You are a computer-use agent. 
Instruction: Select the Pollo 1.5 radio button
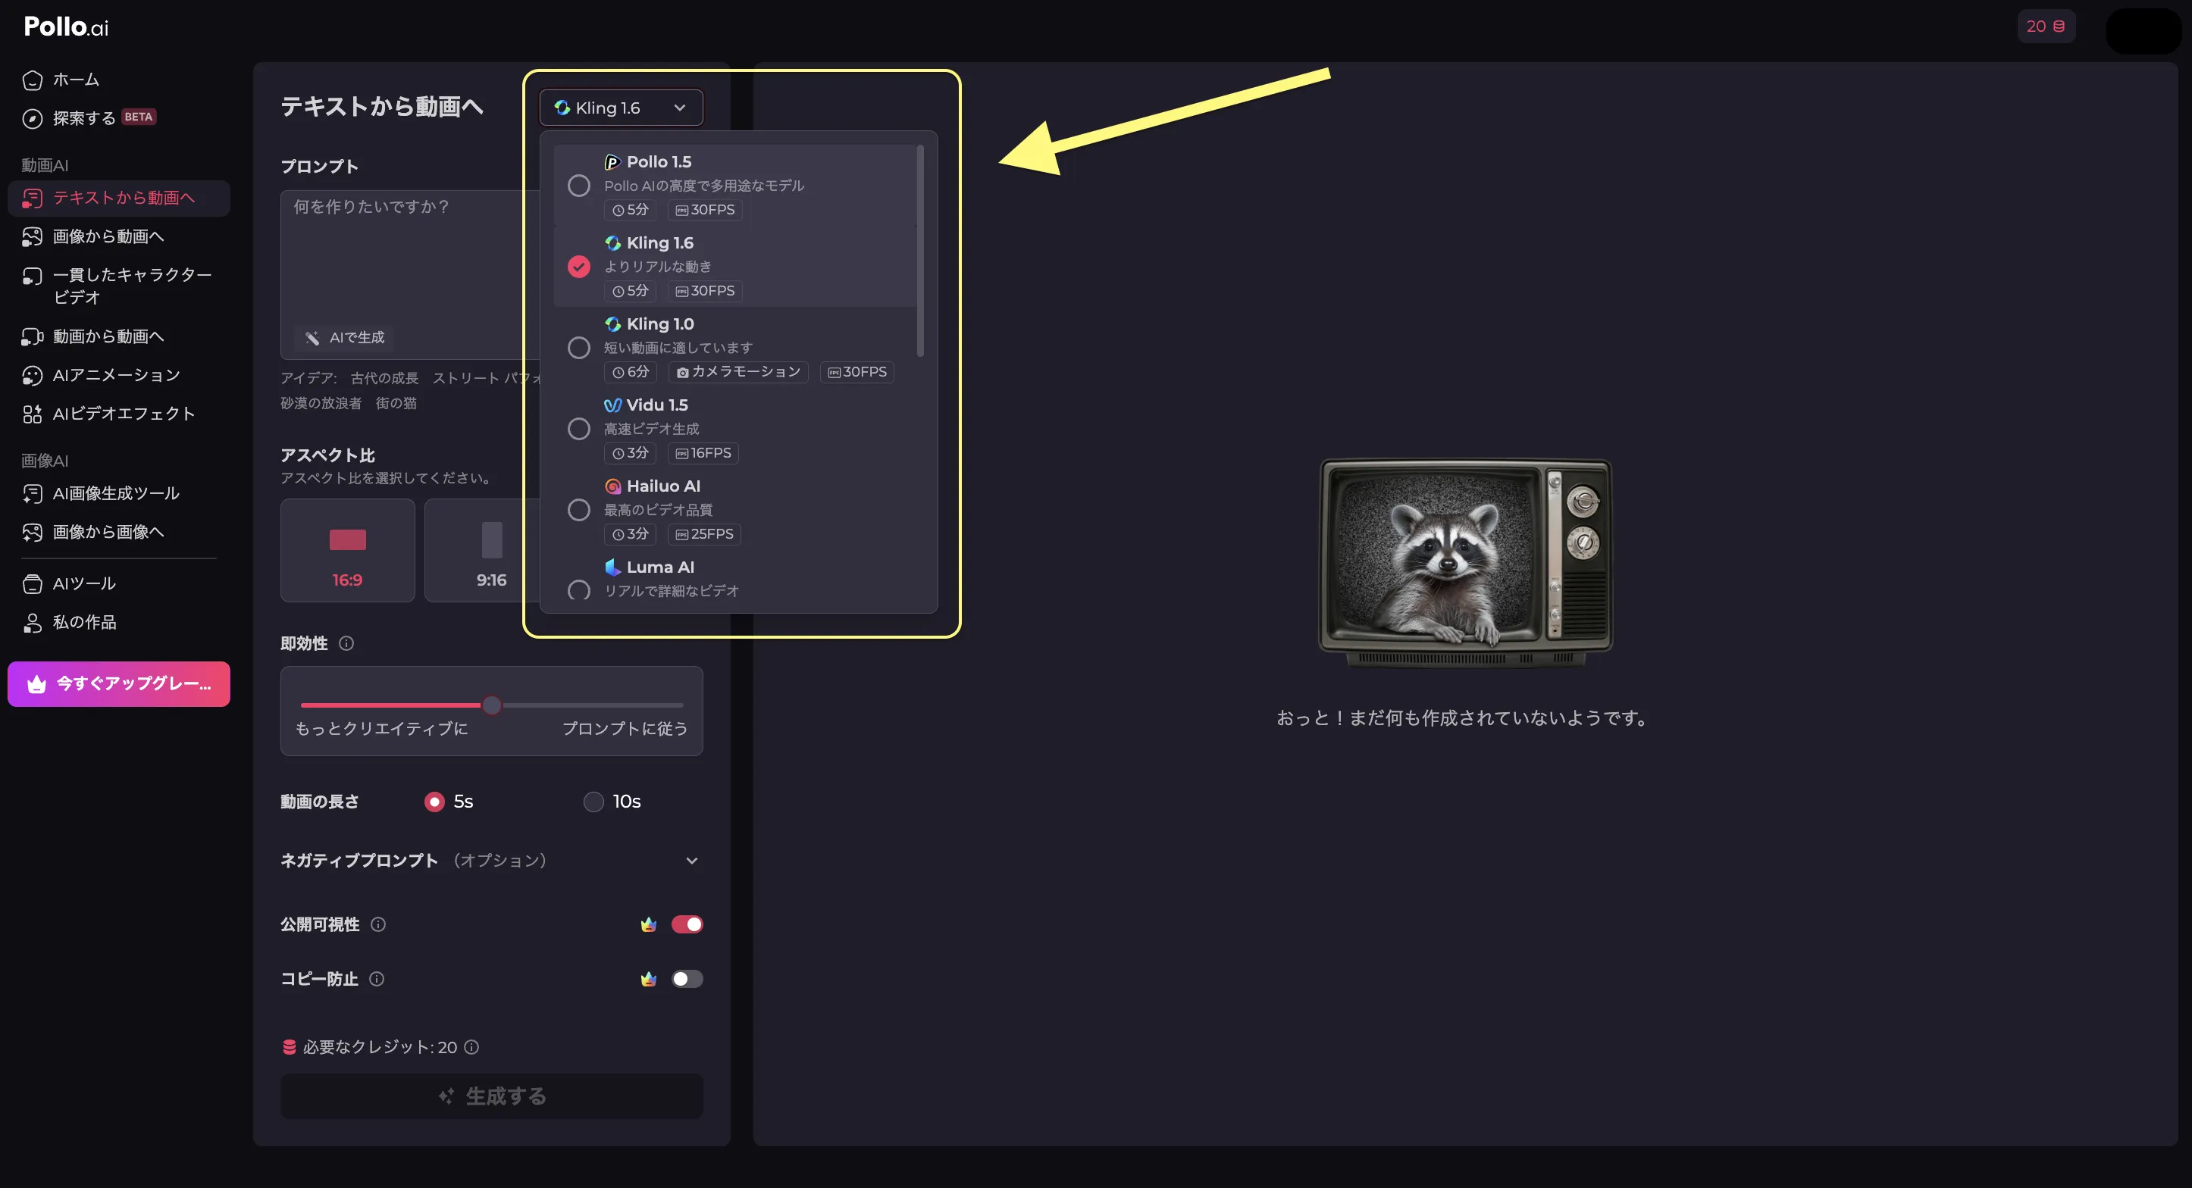[x=578, y=186]
